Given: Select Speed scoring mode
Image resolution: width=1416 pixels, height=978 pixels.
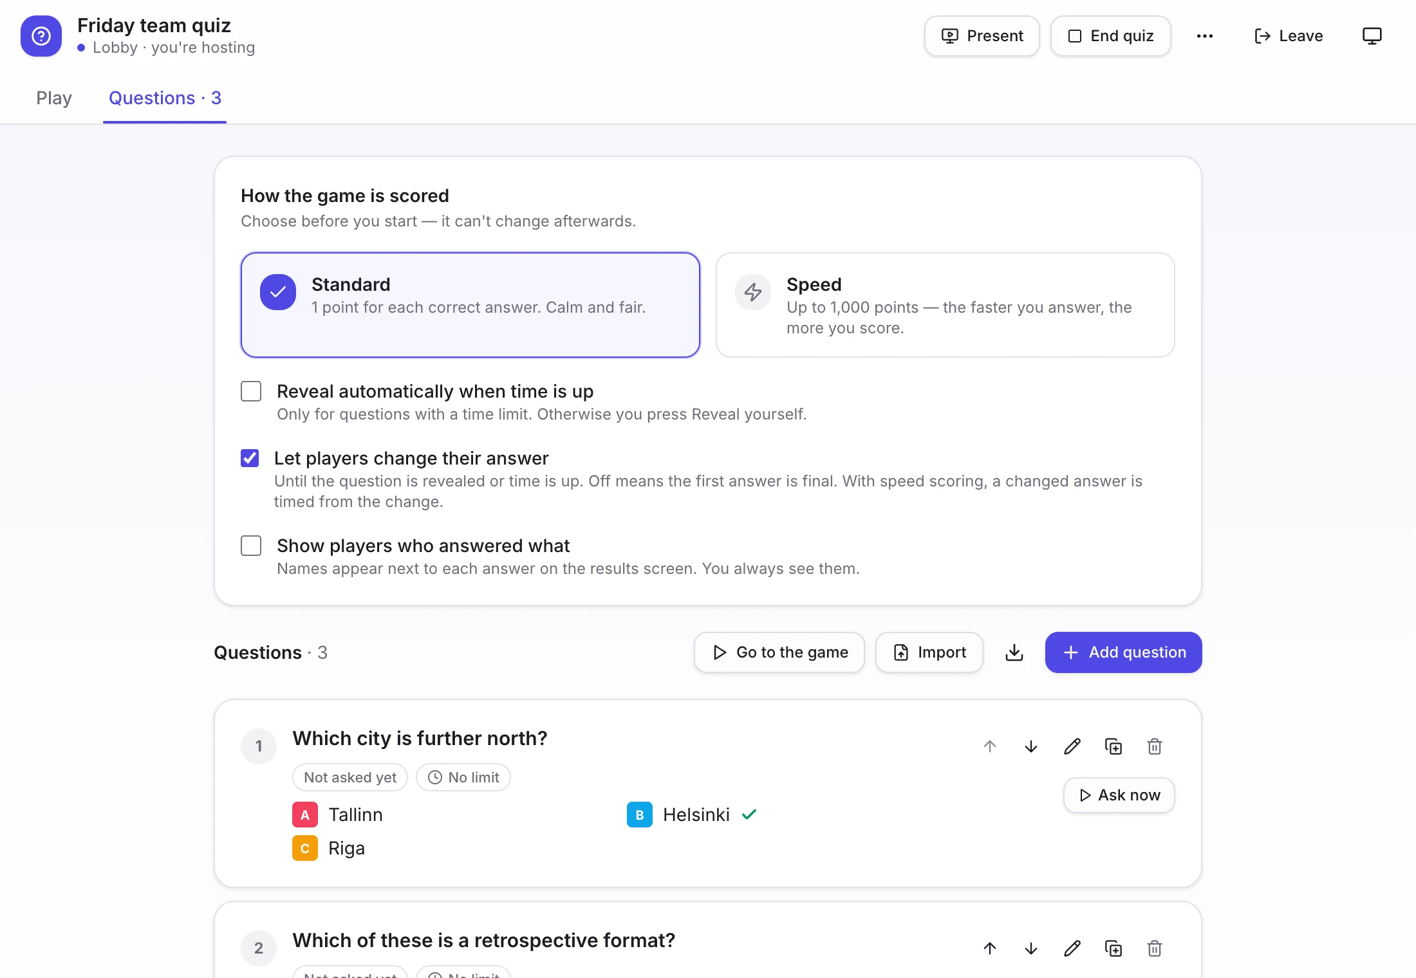Looking at the screenshot, I should point(946,305).
